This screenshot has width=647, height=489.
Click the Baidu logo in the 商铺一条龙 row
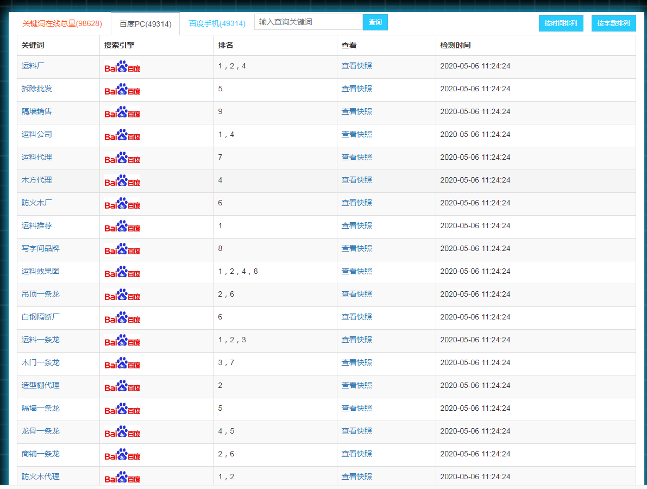[122, 455]
